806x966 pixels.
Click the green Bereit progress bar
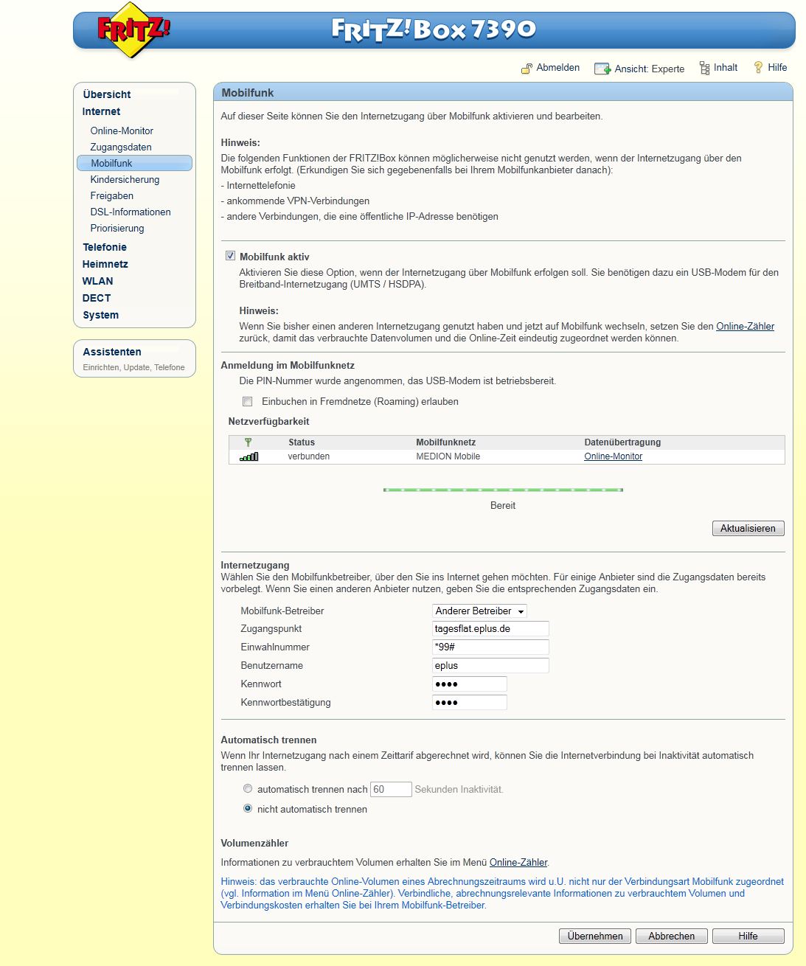pyautogui.click(x=503, y=490)
